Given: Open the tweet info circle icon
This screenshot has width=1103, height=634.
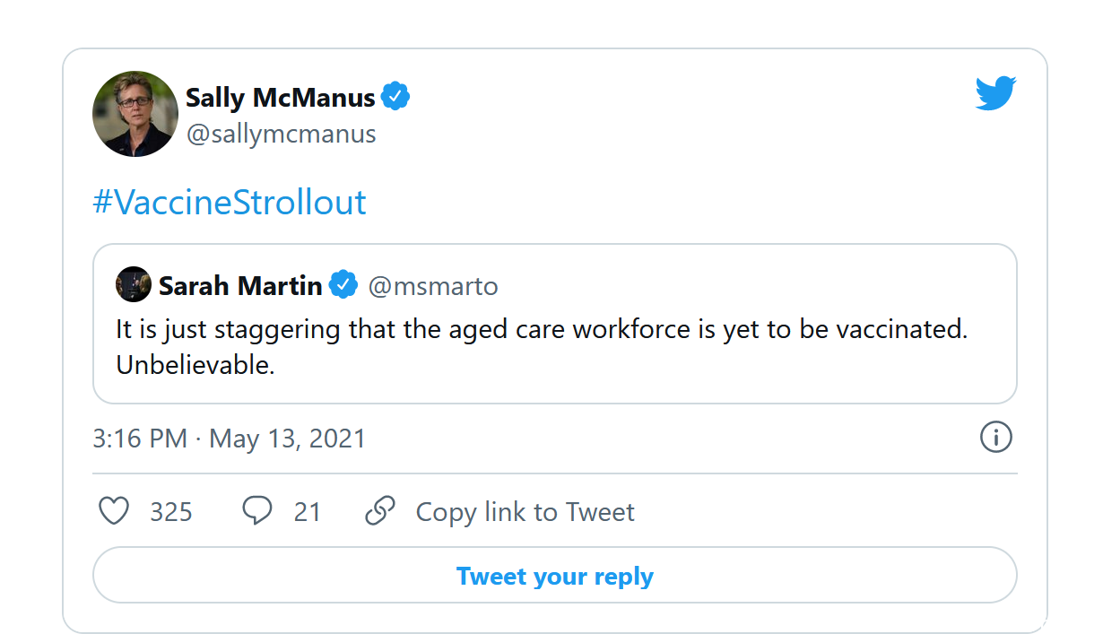Looking at the screenshot, I should click(x=996, y=438).
